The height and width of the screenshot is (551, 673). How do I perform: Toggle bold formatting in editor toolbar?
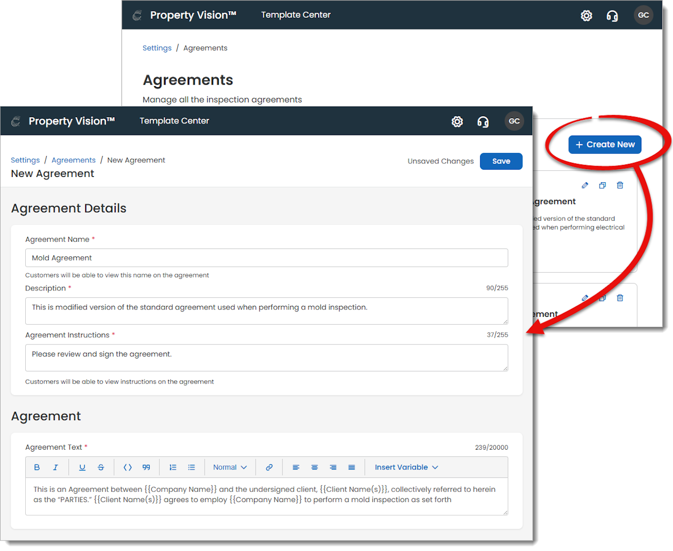click(x=37, y=467)
